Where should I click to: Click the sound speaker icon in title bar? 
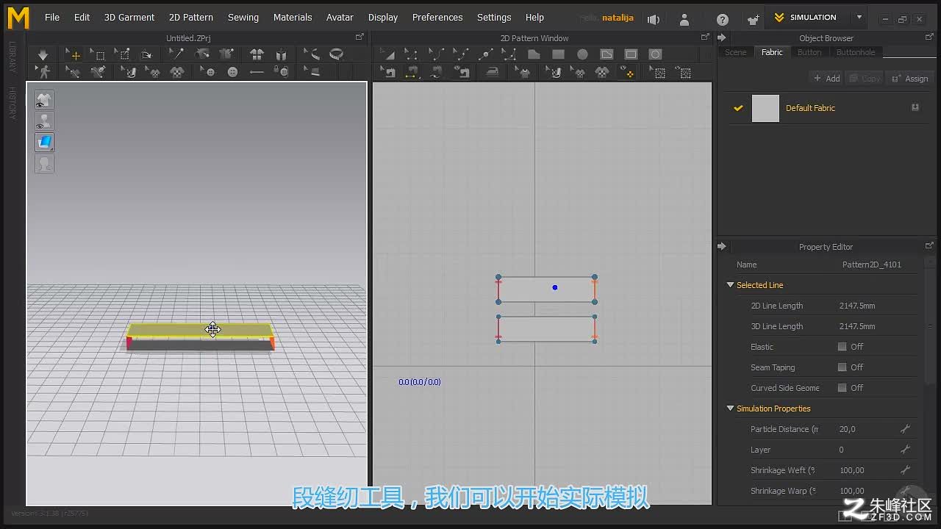click(x=654, y=19)
